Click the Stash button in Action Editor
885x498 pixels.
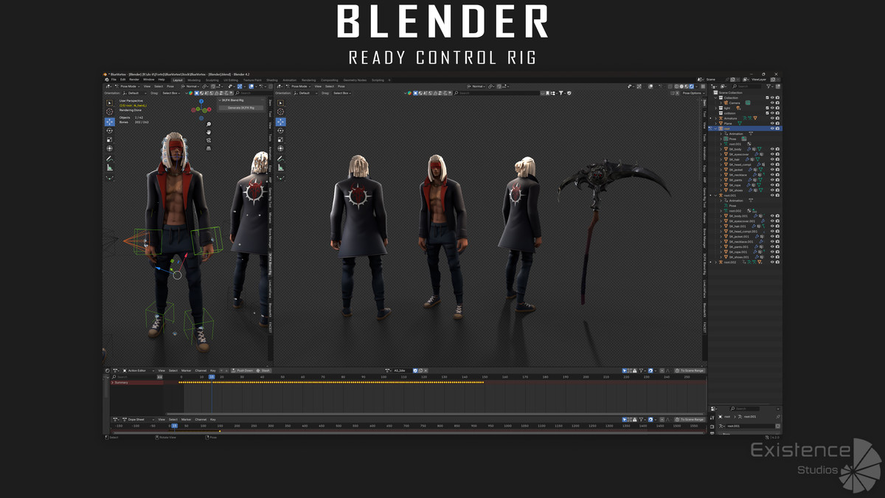click(x=264, y=370)
